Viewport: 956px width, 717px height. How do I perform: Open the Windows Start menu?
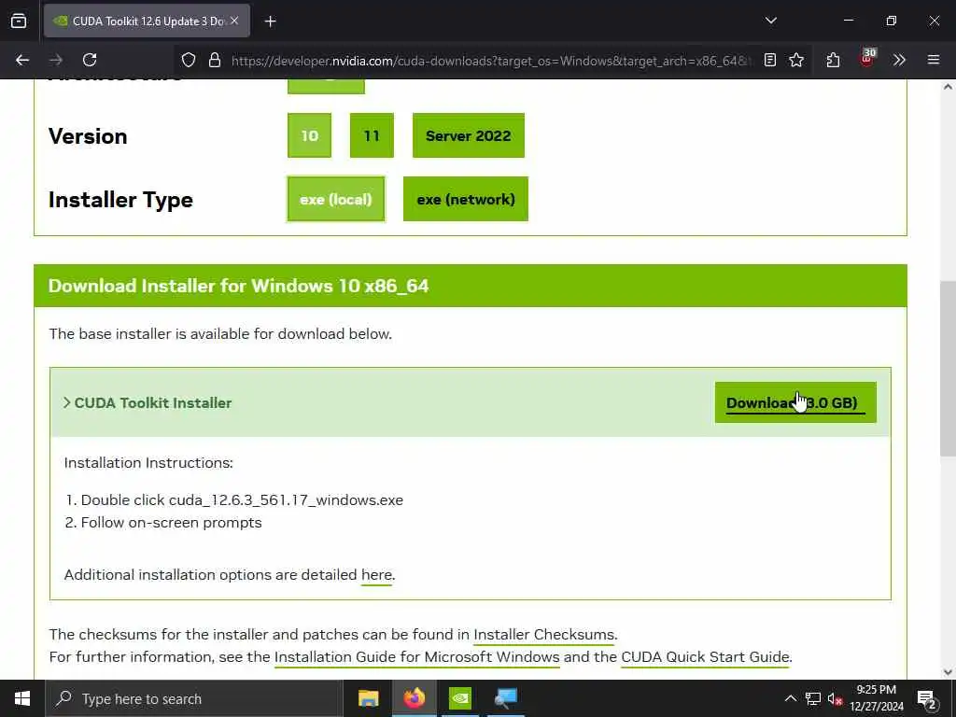point(22,698)
